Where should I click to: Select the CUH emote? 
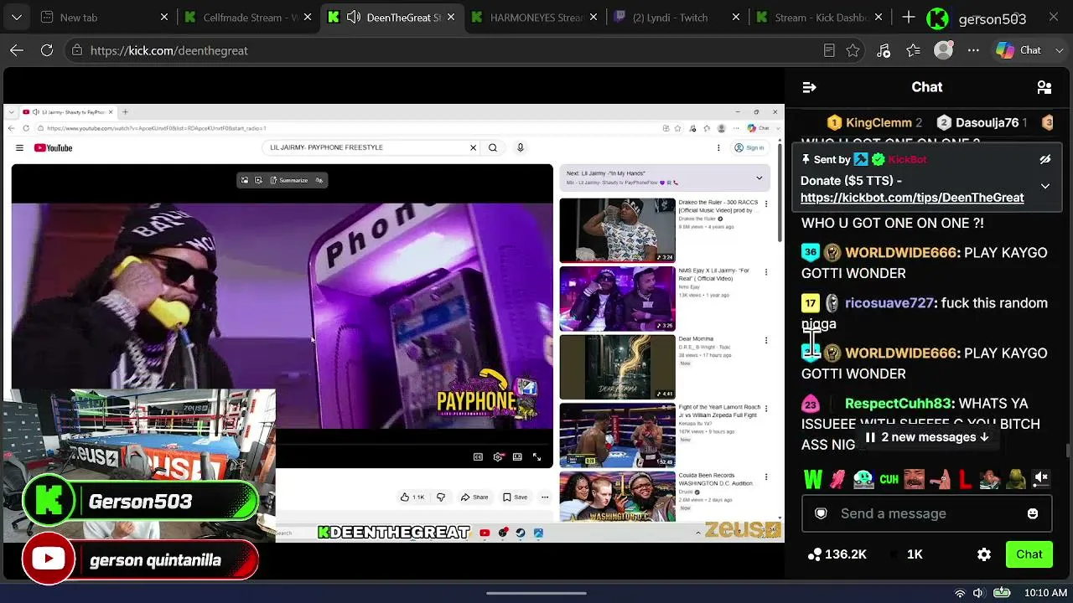pyautogui.click(x=889, y=480)
